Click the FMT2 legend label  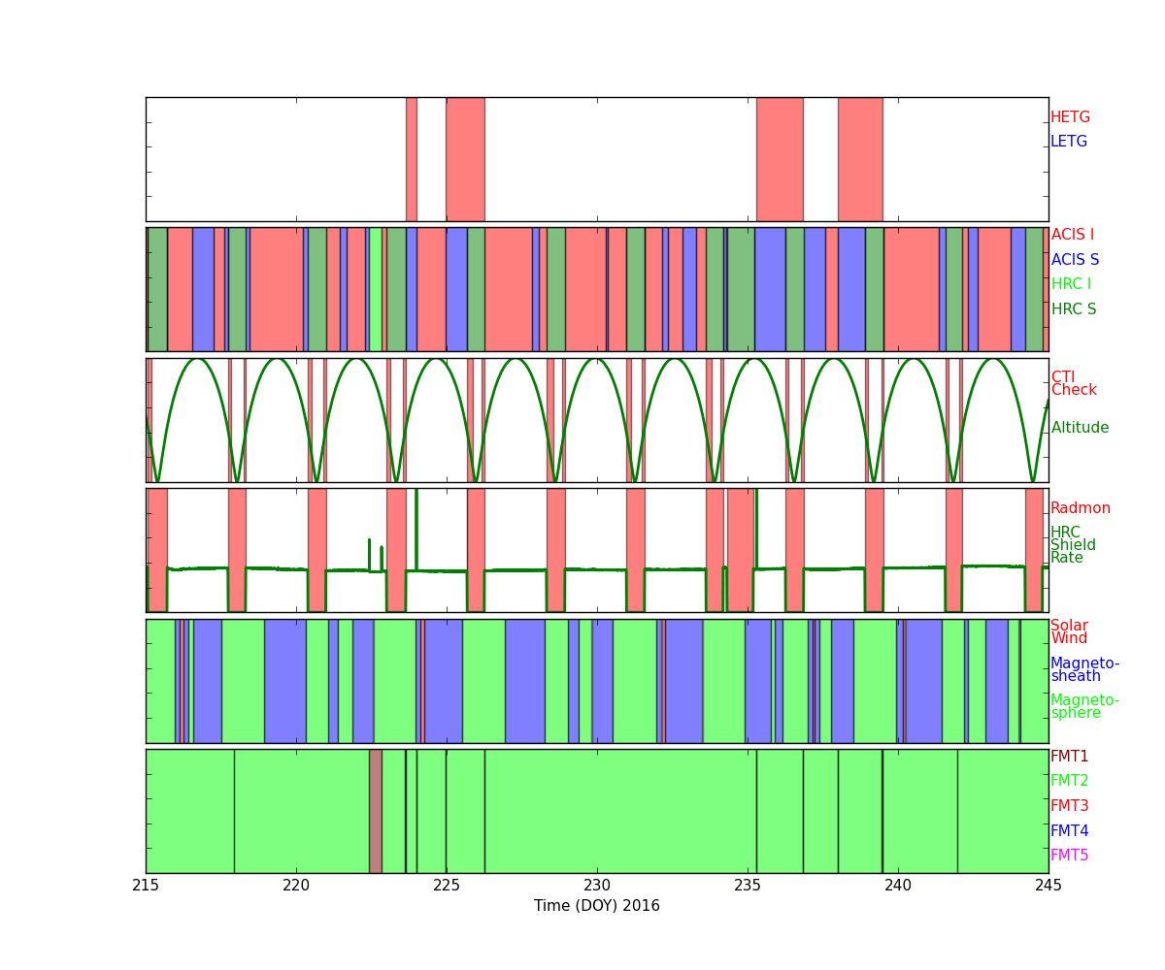[1069, 781]
